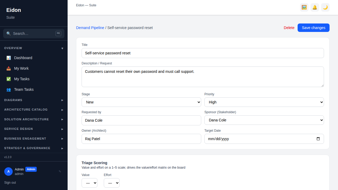Open My Tasks in sidebar
This screenshot has width=338, height=190.
(x=34, y=79)
